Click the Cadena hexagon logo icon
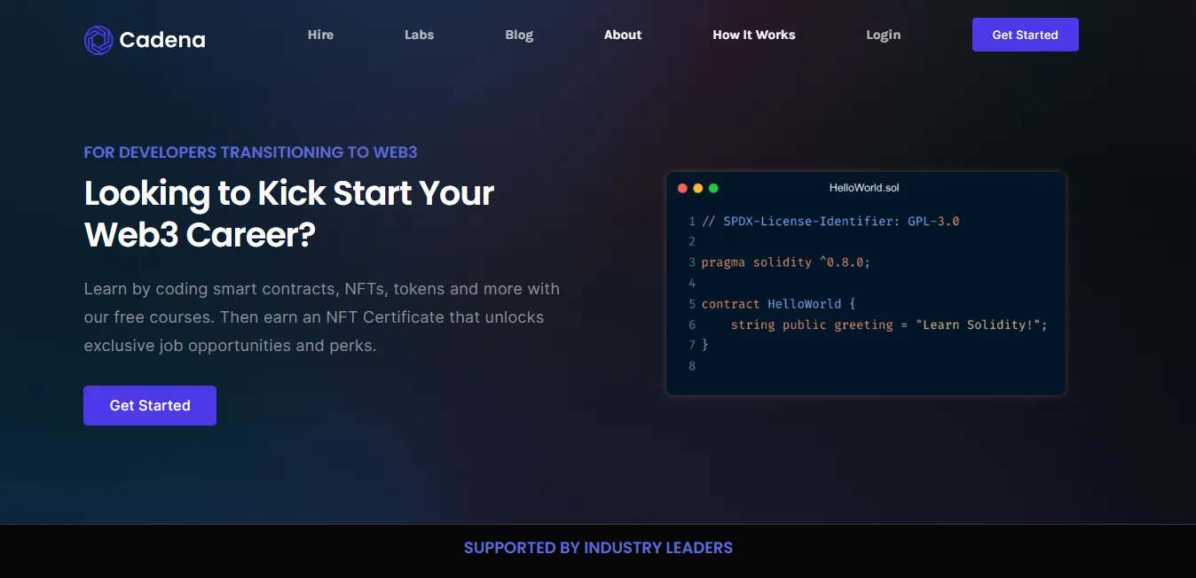1196x578 pixels. click(98, 40)
